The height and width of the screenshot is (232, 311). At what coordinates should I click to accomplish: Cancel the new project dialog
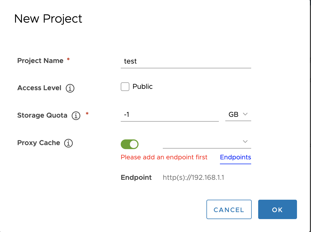(x=229, y=209)
